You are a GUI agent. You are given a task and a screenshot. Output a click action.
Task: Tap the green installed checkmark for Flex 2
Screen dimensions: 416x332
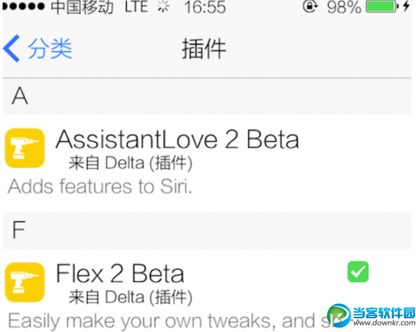[358, 271]
